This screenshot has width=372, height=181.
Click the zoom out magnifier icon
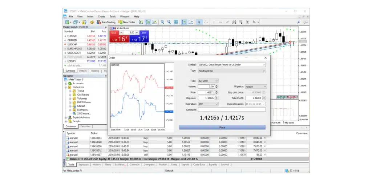tap(170, 22)
